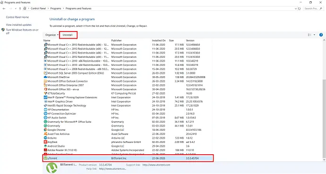Open Control Panel Home link
The image size is (326, 174).
click(x=17, y=17)
